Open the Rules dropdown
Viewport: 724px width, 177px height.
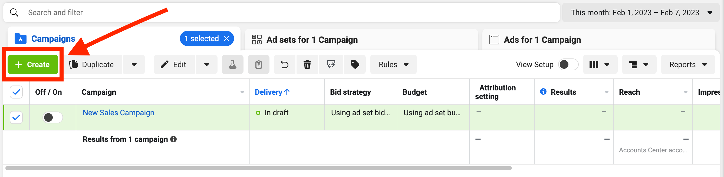(x=393, y=65)
